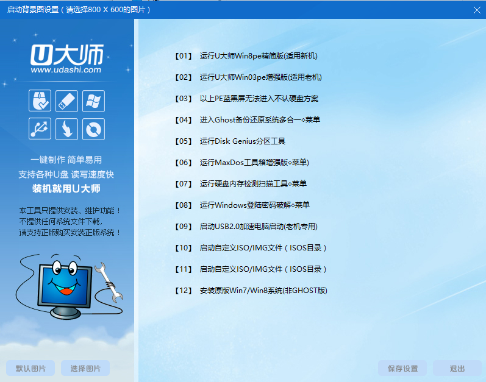Click the 退出 button
The width and height of the screenshot is (486, 382).
click(457, 368)
